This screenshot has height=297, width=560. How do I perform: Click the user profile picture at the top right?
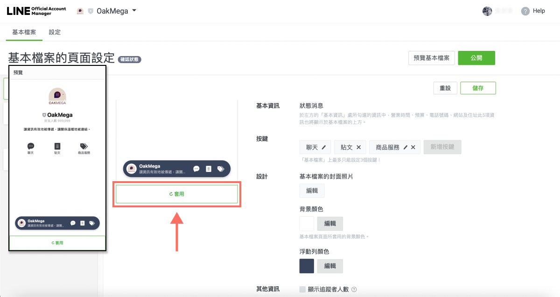click(487, 11)
